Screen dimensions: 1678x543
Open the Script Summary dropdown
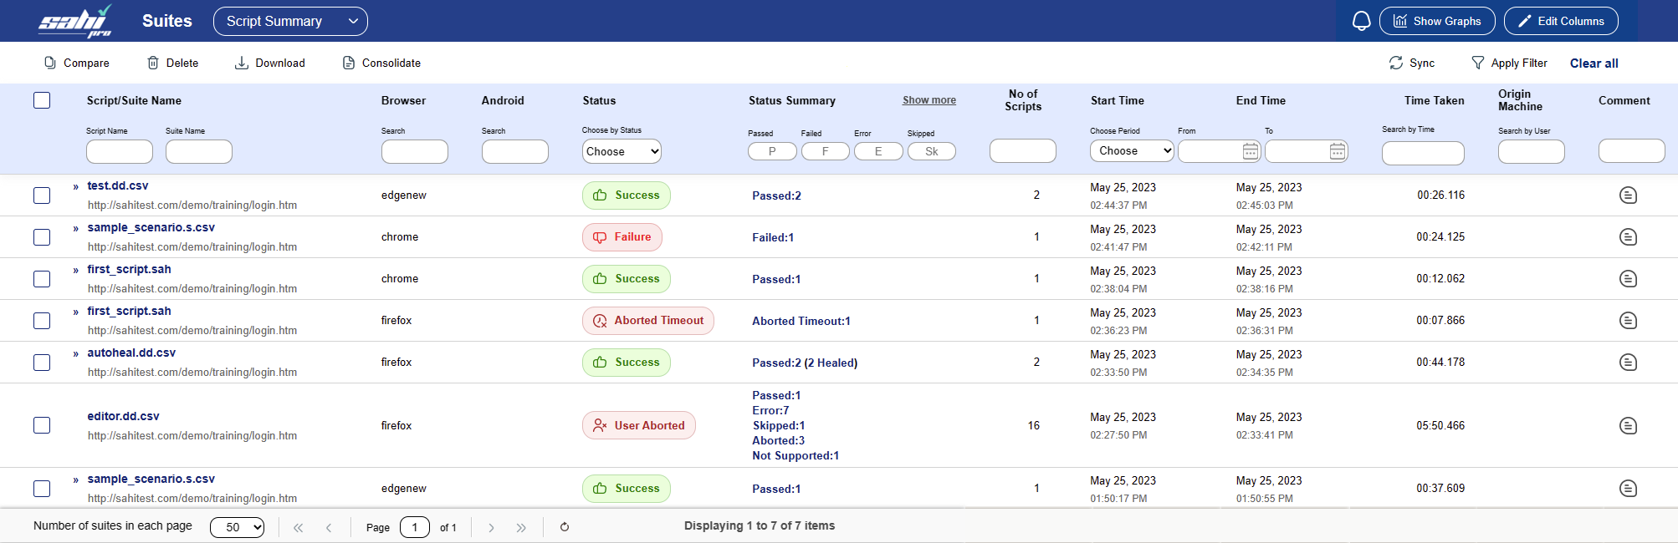click(290, 21)
